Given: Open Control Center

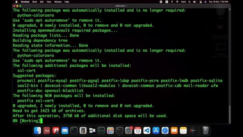Looking at the screenshot, I should (x=201, y=2).
